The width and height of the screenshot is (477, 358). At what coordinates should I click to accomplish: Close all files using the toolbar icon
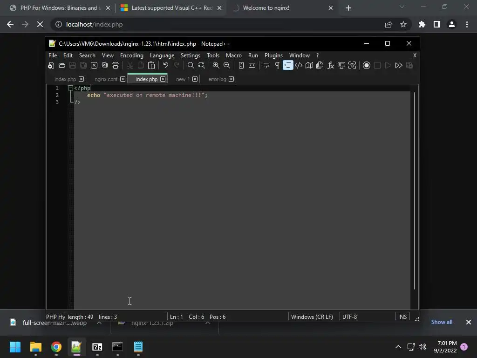click(x=105, y=65)
